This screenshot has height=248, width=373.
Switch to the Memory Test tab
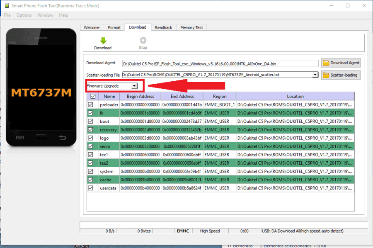coord(191,28)
